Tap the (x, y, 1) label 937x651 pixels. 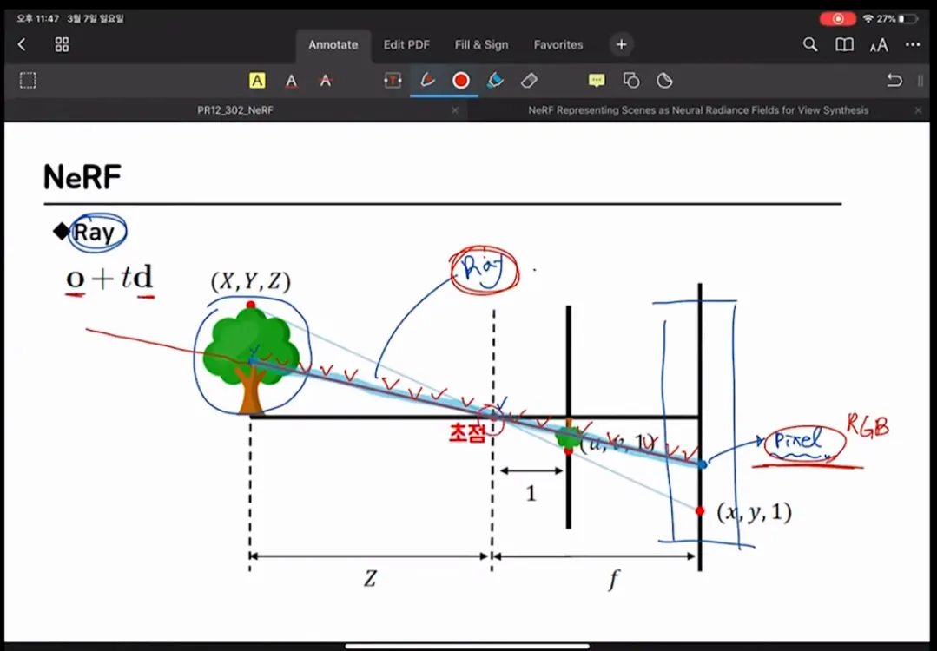coord(754,512)
